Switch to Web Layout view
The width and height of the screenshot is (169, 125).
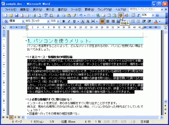click(7, 117)
